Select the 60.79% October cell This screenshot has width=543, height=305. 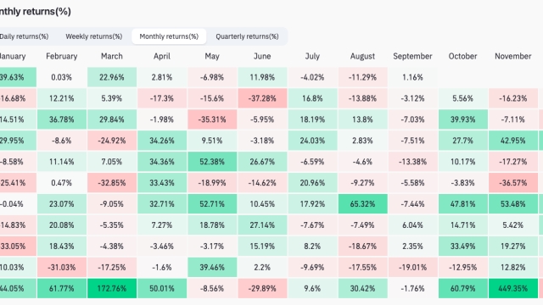pyautogui.click(x=462, y=288)
